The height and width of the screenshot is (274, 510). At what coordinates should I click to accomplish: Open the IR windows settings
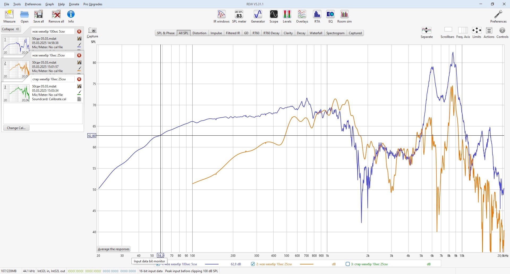click(222, 16)
